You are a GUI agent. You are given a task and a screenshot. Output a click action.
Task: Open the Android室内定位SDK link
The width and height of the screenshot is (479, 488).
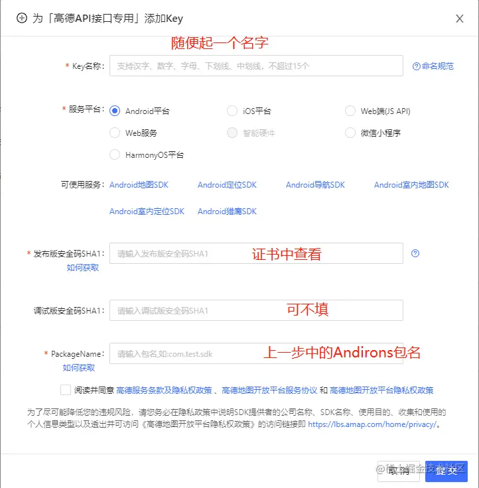[x=147, y=212]
